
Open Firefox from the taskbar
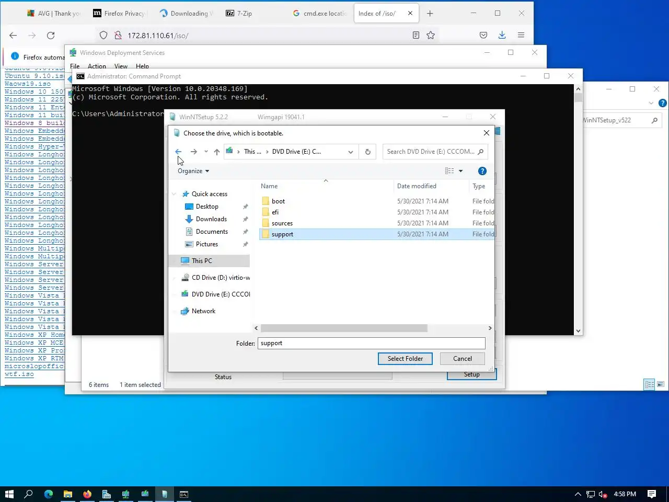87,494
